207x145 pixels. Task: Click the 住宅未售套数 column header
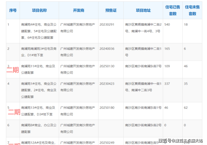click(192, 10)
